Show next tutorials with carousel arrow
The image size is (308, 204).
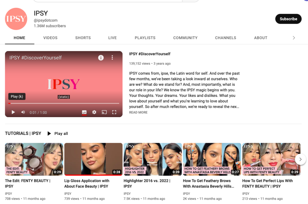point(300,159)
